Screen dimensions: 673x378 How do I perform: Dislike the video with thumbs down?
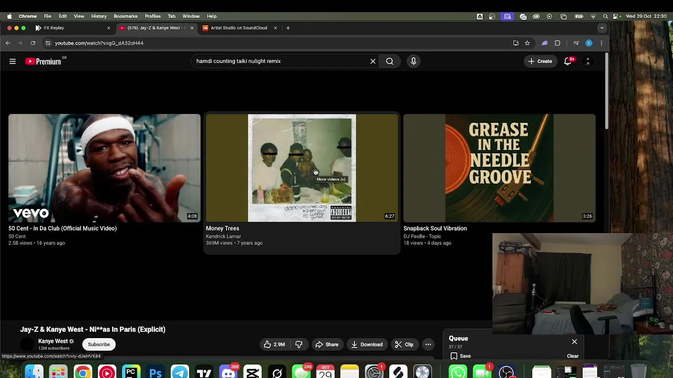click(299, 344)
